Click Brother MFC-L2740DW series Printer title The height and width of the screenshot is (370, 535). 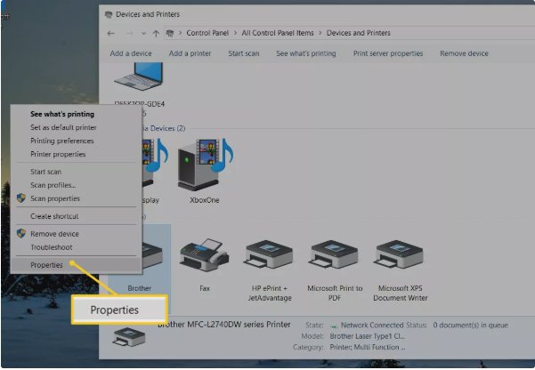pos(224,325)
